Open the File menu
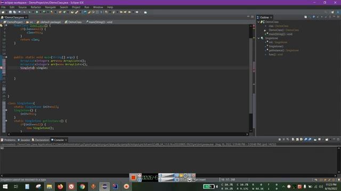The width and height of the screenshot is (341, 191). tap(4, 7)
